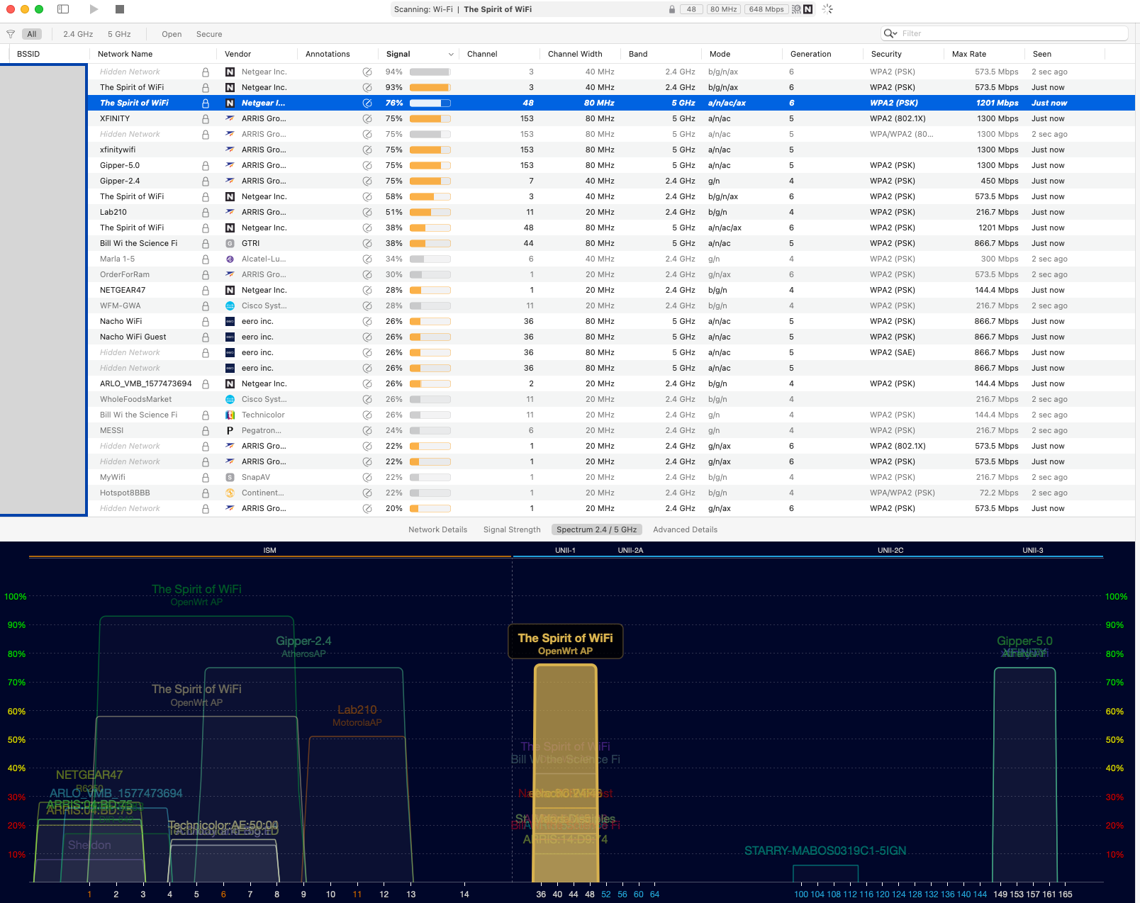Screen dimensions: 1140x903
Task: Enable the 5 GHz band filter
Action: (x=119, y=34)
